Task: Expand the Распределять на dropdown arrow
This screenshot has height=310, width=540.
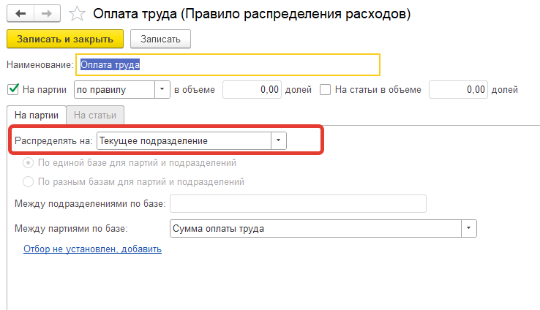Action: [x=279, y=140]
